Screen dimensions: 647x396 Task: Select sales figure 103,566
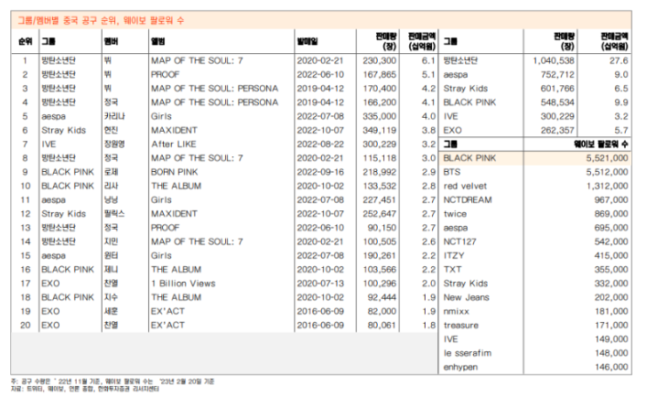pyautogui.click(x=379, y=270)
